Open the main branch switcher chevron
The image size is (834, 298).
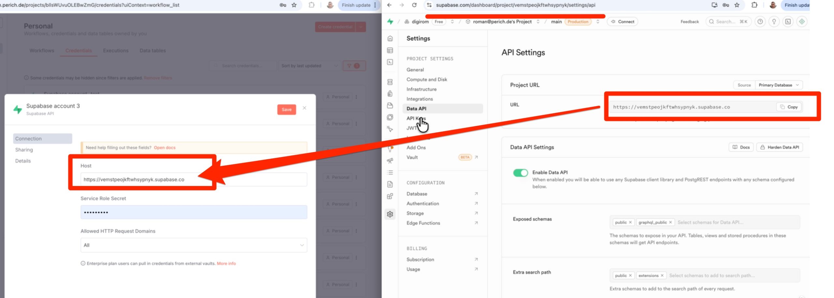598,22
